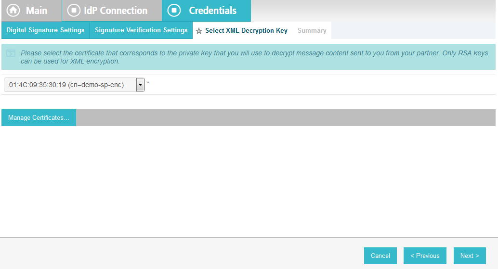The height and width of the screenshot is (269, 498).
Task: Click the info panel icon in the teal banner
Action: click(11, 53)
